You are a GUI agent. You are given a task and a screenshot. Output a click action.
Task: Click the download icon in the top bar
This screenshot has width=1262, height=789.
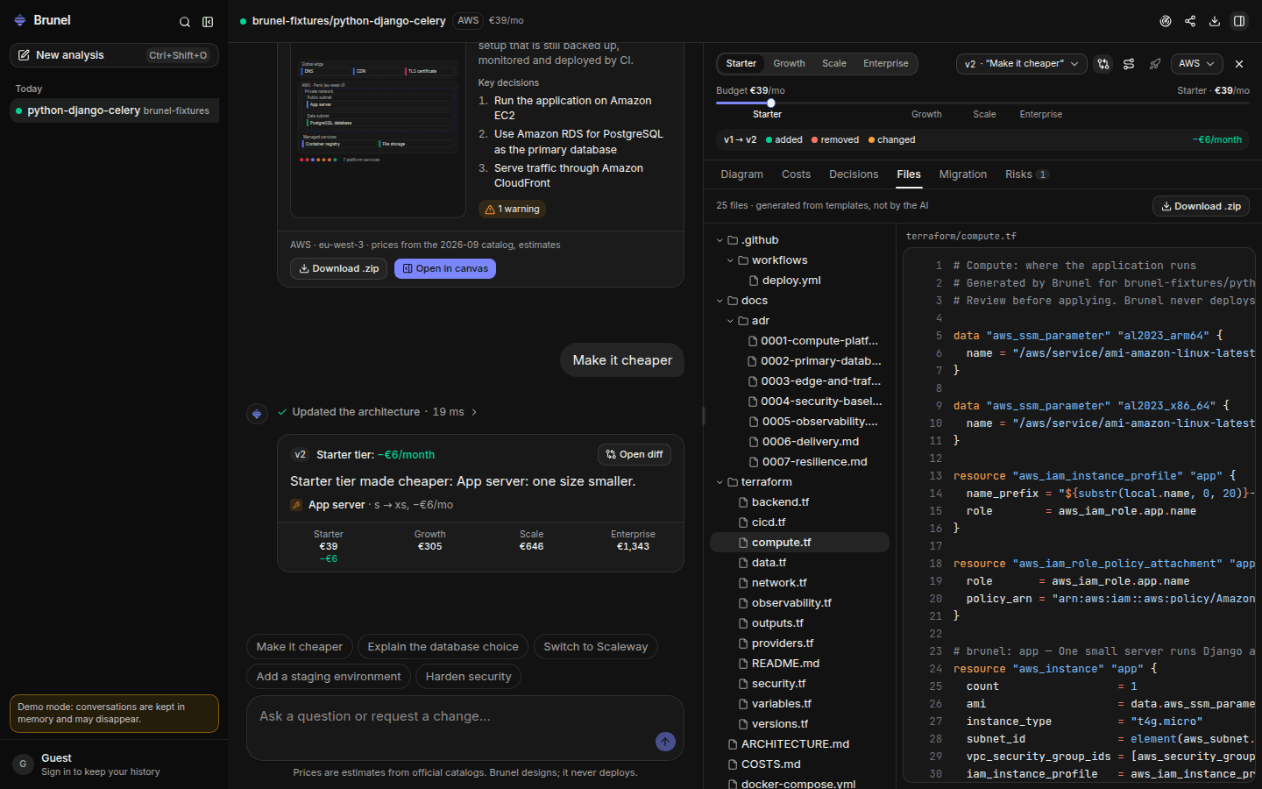coord(1215,21)
